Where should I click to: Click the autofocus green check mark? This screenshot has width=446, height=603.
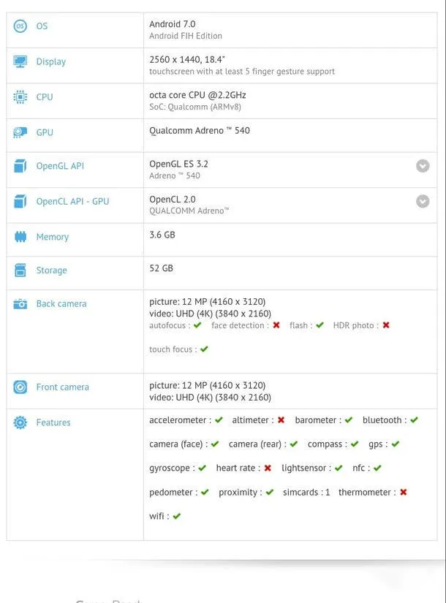click(x=197, y=325)
